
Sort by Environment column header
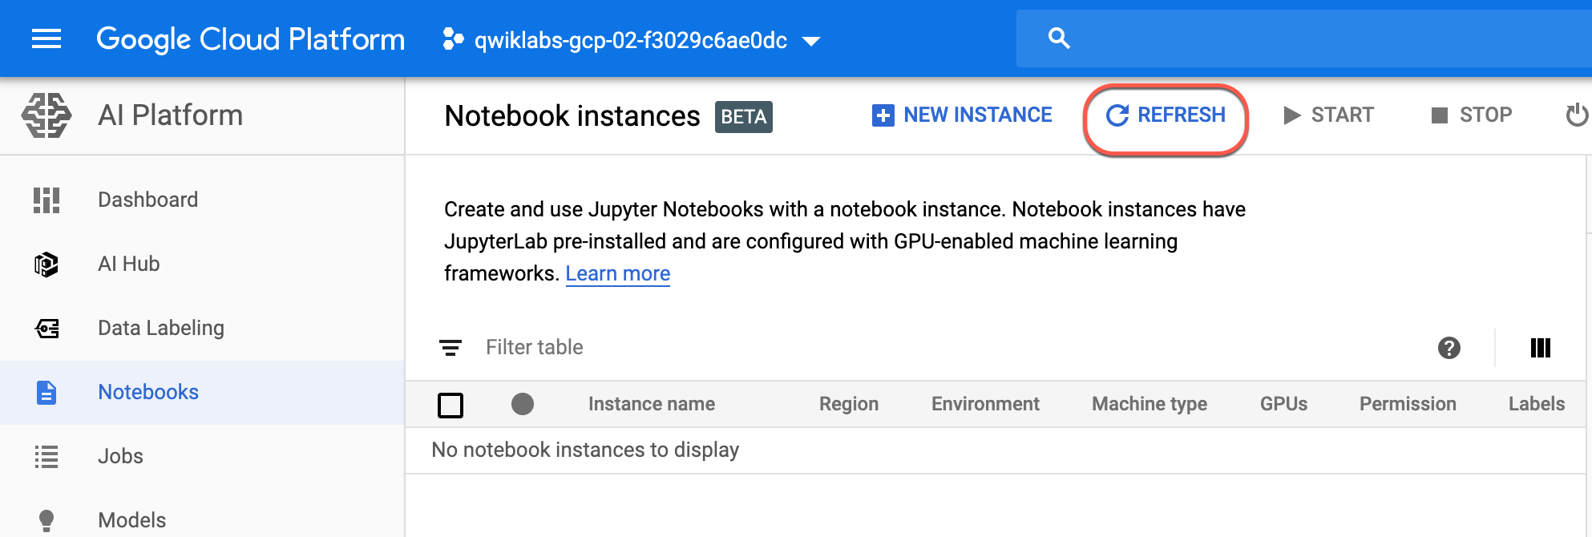coord(985,404)
